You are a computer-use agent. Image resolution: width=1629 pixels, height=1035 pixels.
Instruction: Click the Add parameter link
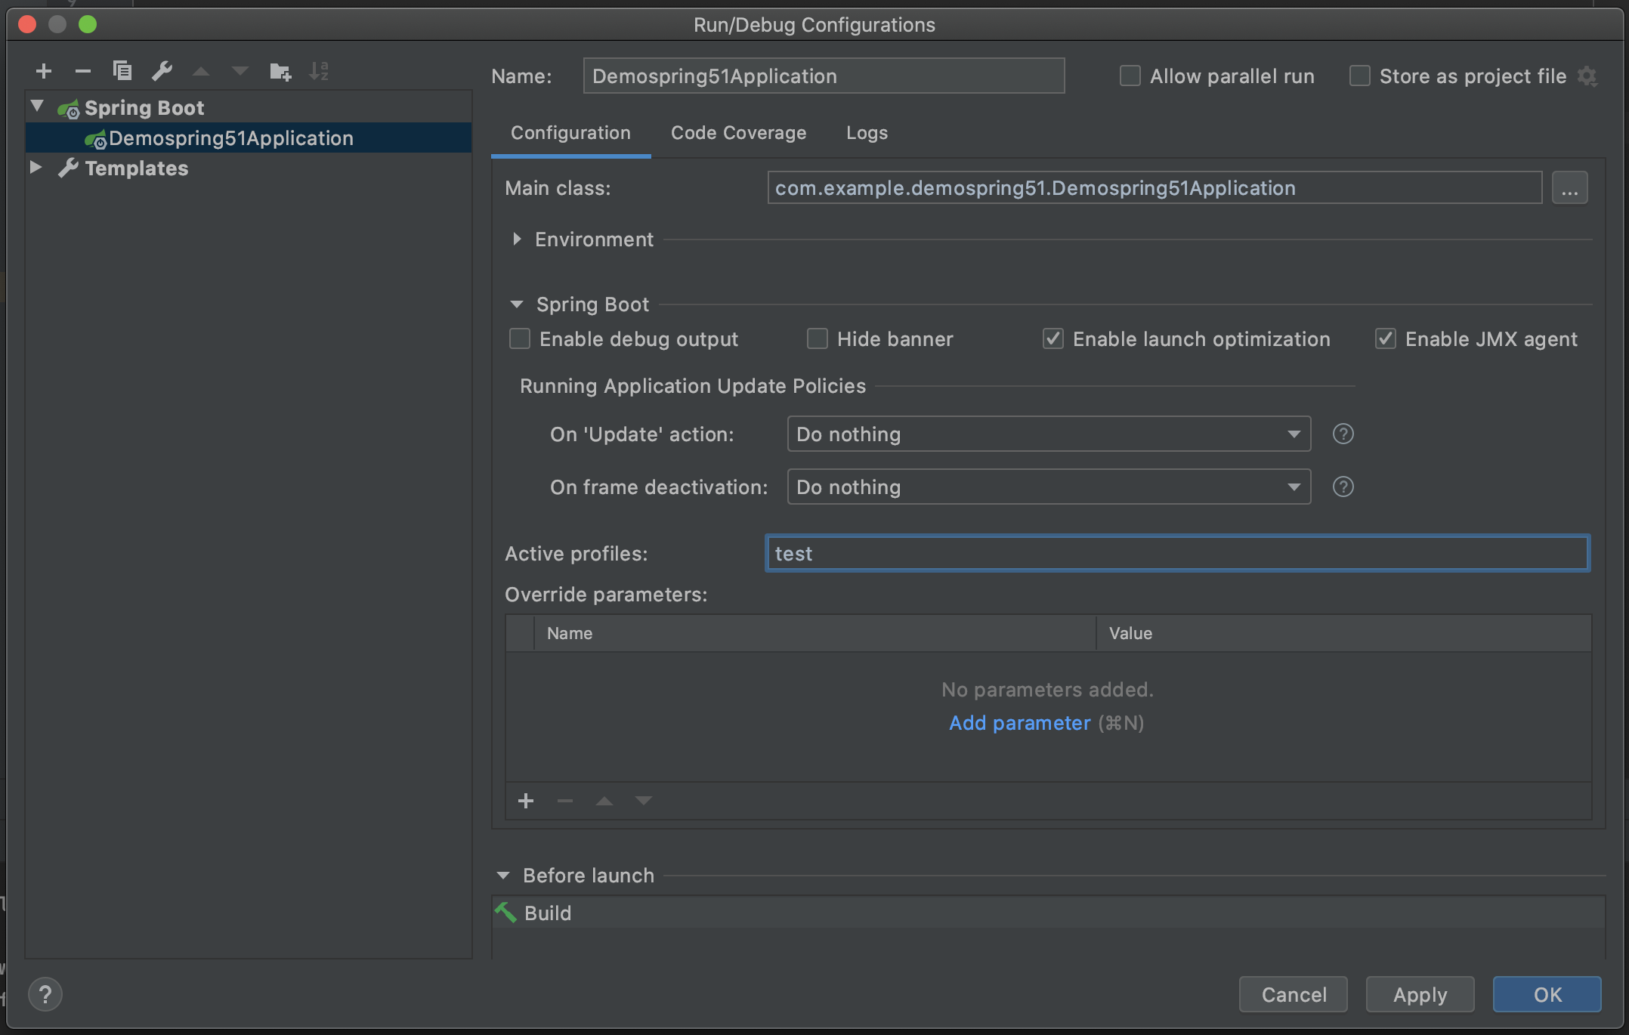click(x=1019, y=723)
